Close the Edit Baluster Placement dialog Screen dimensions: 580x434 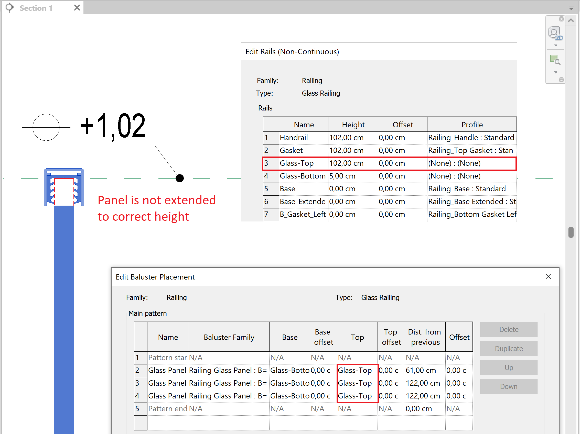point(548,276)
